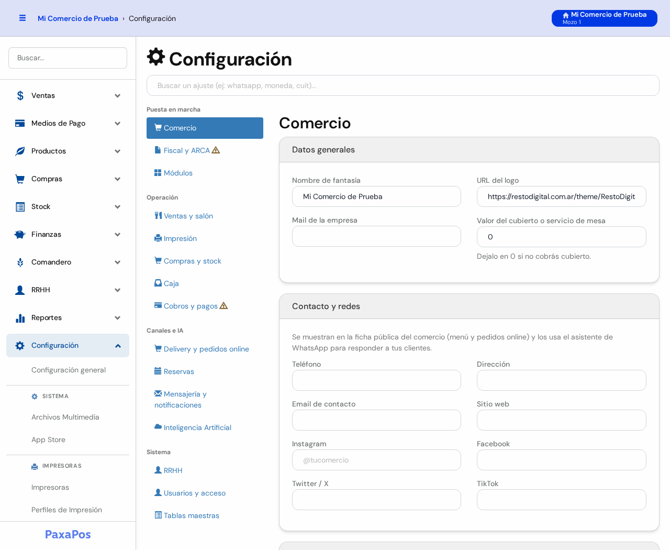Click the Finanzas piggy bank icon
The height and width of the screenshot is (550, 670).
pyautogui.click(x=20, y=235)
